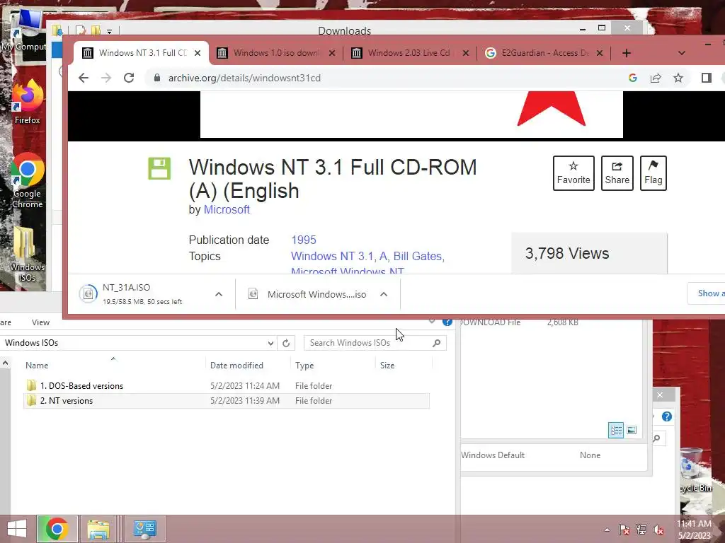Go forward in Chrome browser
Screen dimensions: 725x543
point(106,78)
